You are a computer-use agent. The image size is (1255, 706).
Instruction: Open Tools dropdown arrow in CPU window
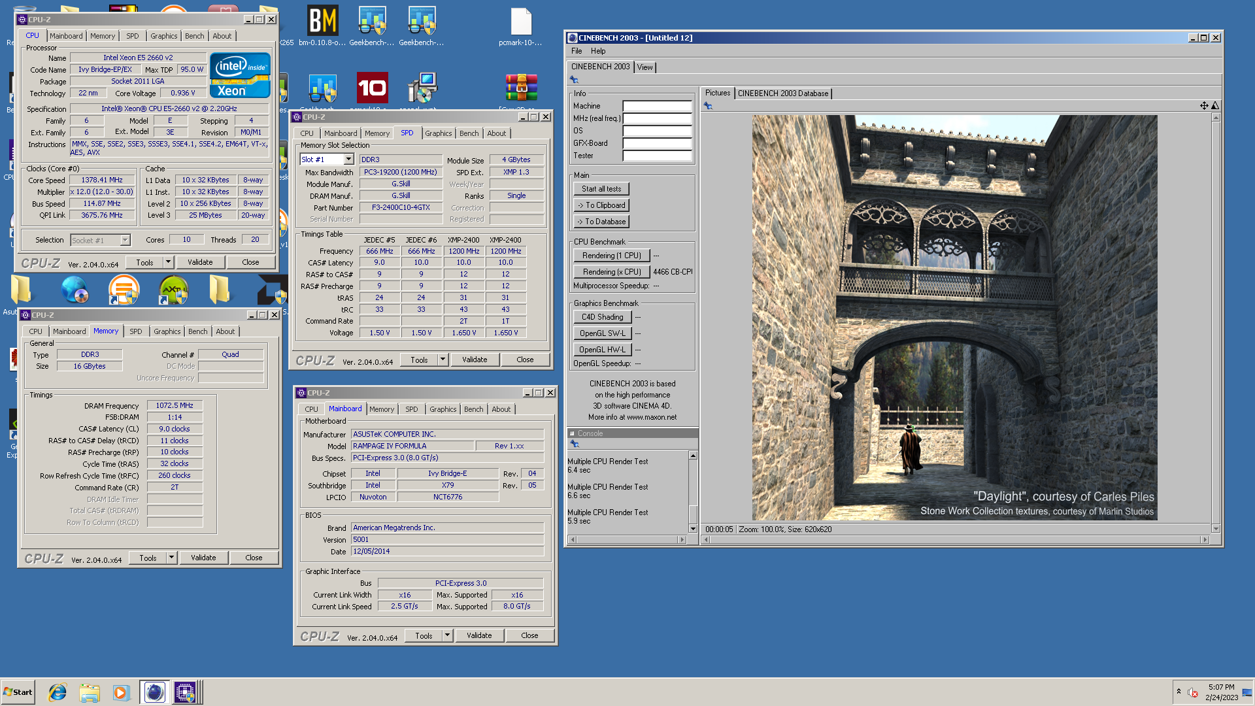(168, 262)
